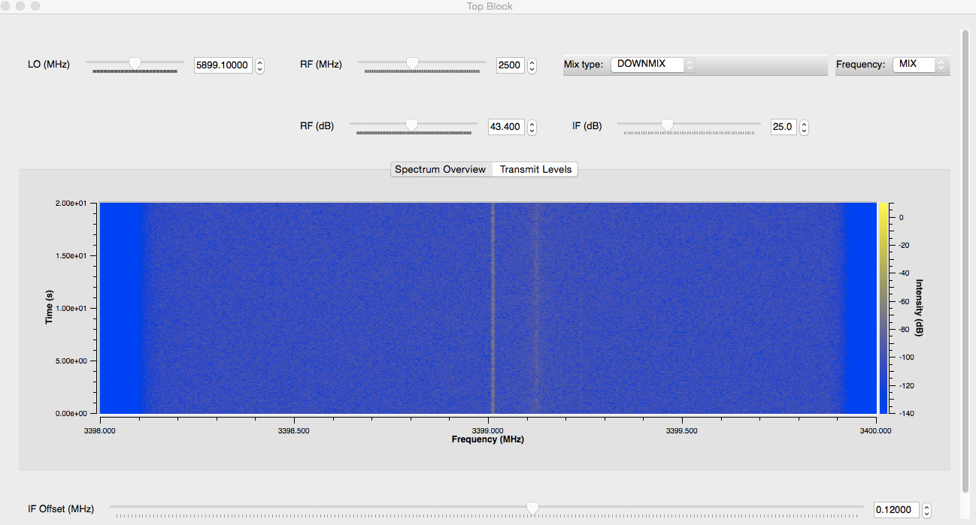Open the Frequency MIX dropdown

coord(920,65)
